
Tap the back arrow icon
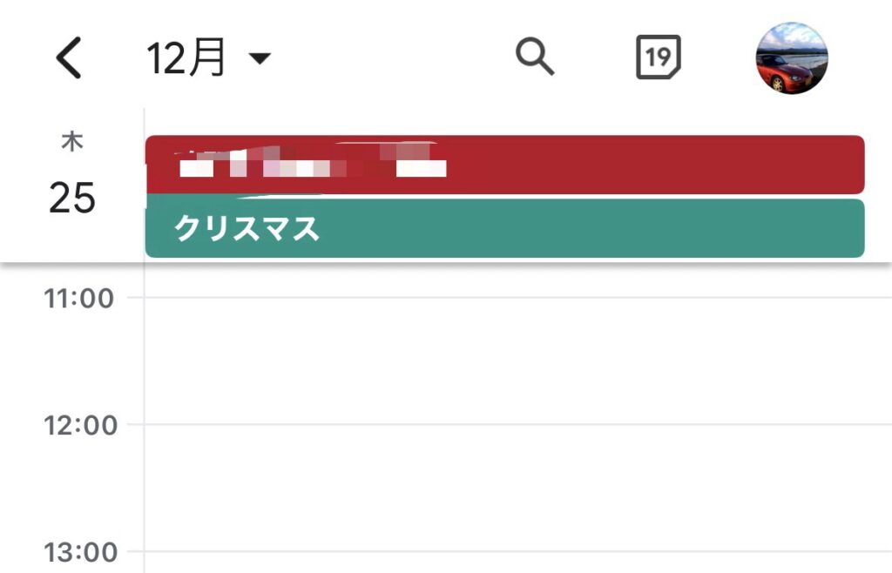pyautogui.click(x=69, y=57)
